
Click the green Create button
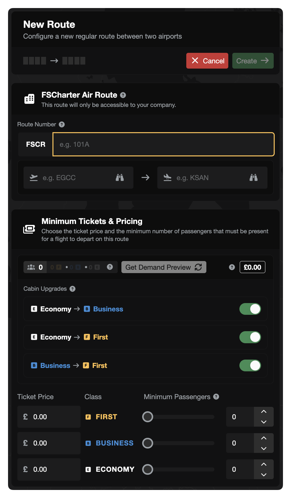253,61
